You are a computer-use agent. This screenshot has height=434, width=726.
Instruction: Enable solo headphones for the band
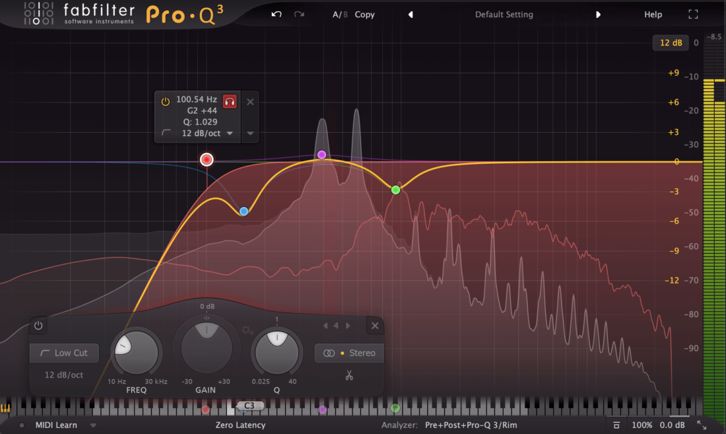[x=230, y=101]
